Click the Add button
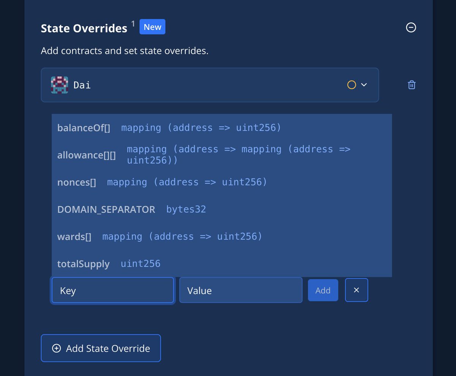The width and height of the screenshot is (456, 376). point(323,290)
